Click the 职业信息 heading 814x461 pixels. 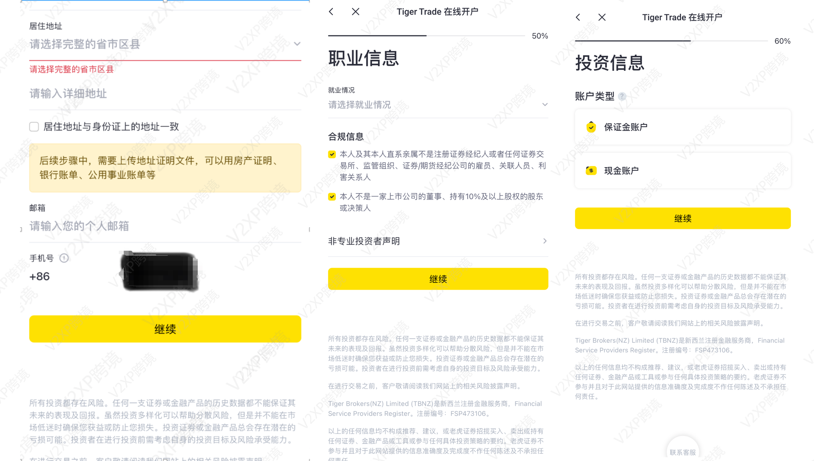pos(363,58)
